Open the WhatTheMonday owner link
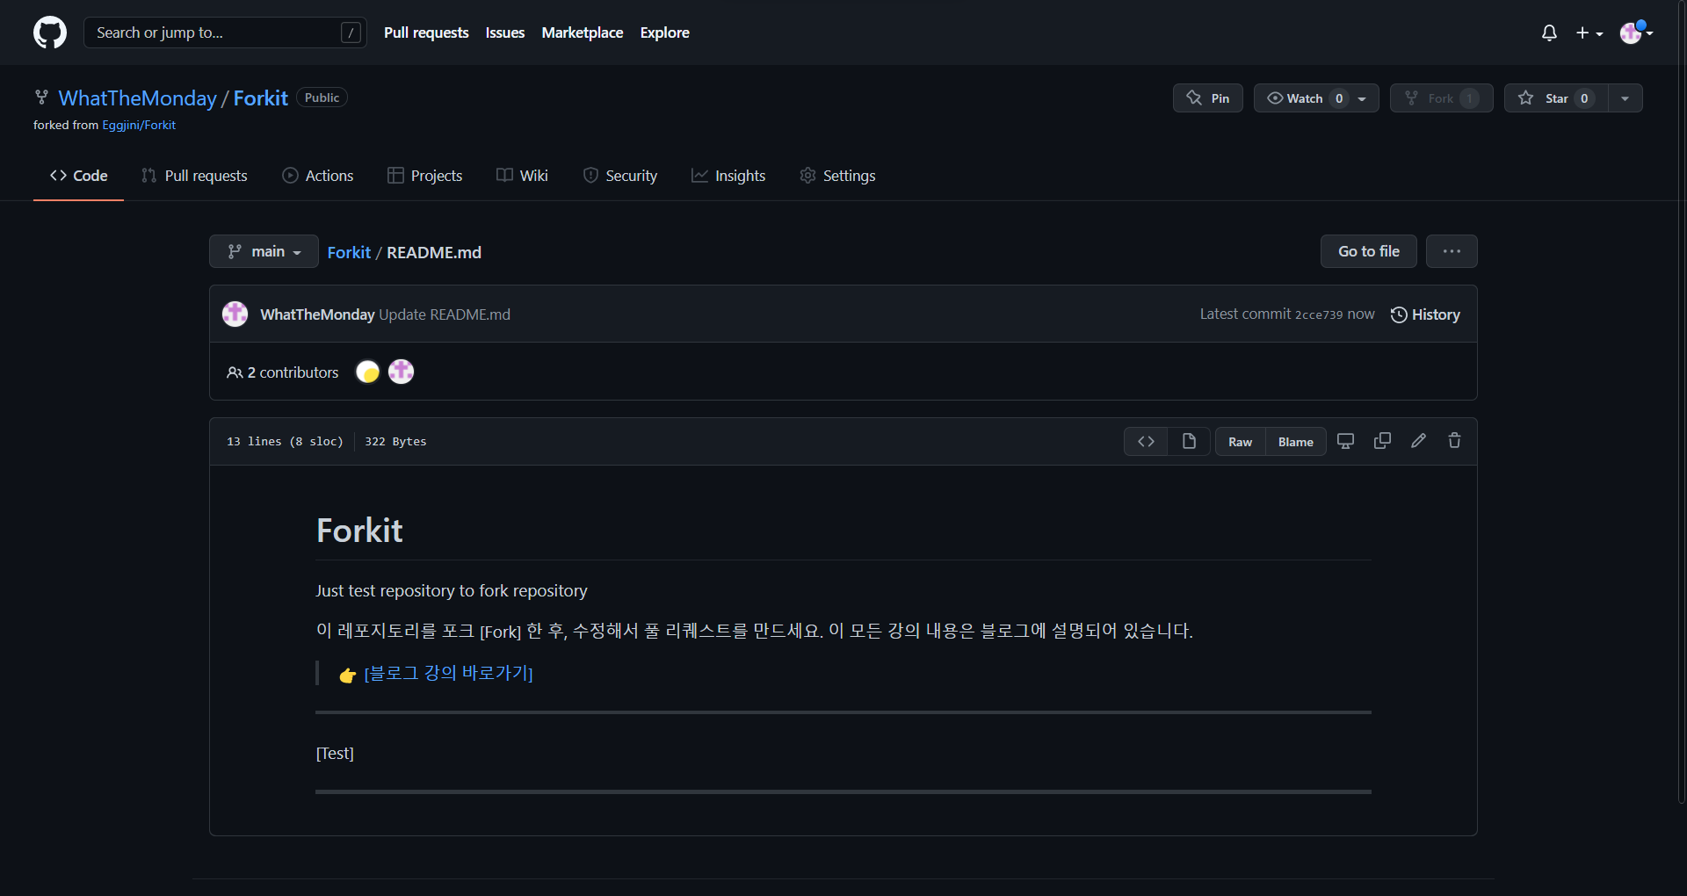 (138, 98)
